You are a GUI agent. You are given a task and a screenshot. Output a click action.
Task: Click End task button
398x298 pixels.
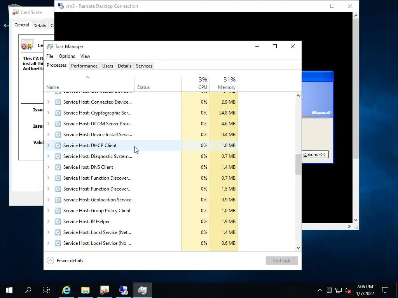click(x=282, y=261)
